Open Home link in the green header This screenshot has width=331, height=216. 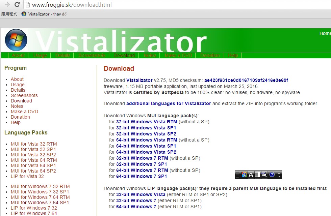click(x=325, y=33)
